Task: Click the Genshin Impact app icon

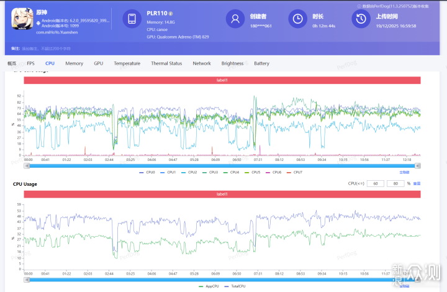Action: point(22,19)
